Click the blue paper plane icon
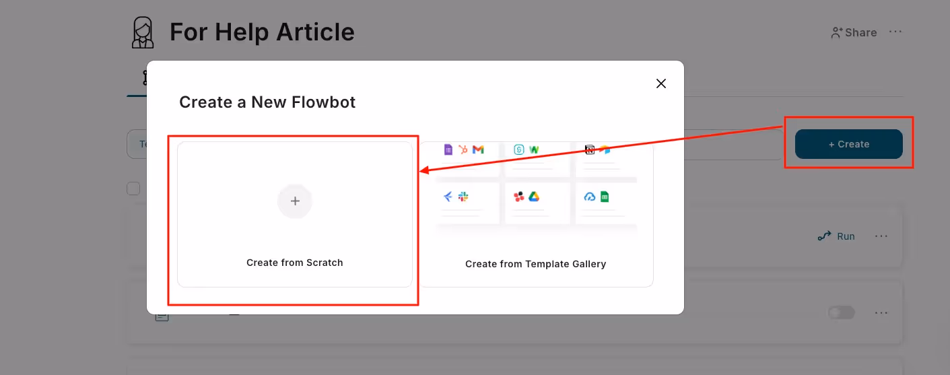This screenshot has width=950, height=375. (x=448, y=197)
